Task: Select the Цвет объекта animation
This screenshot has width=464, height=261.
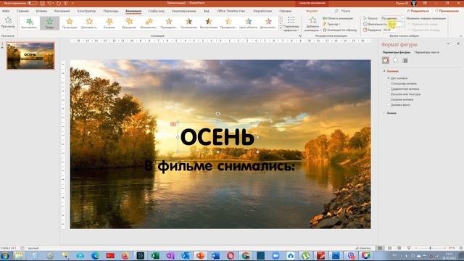Action: (x=248, y=23)
